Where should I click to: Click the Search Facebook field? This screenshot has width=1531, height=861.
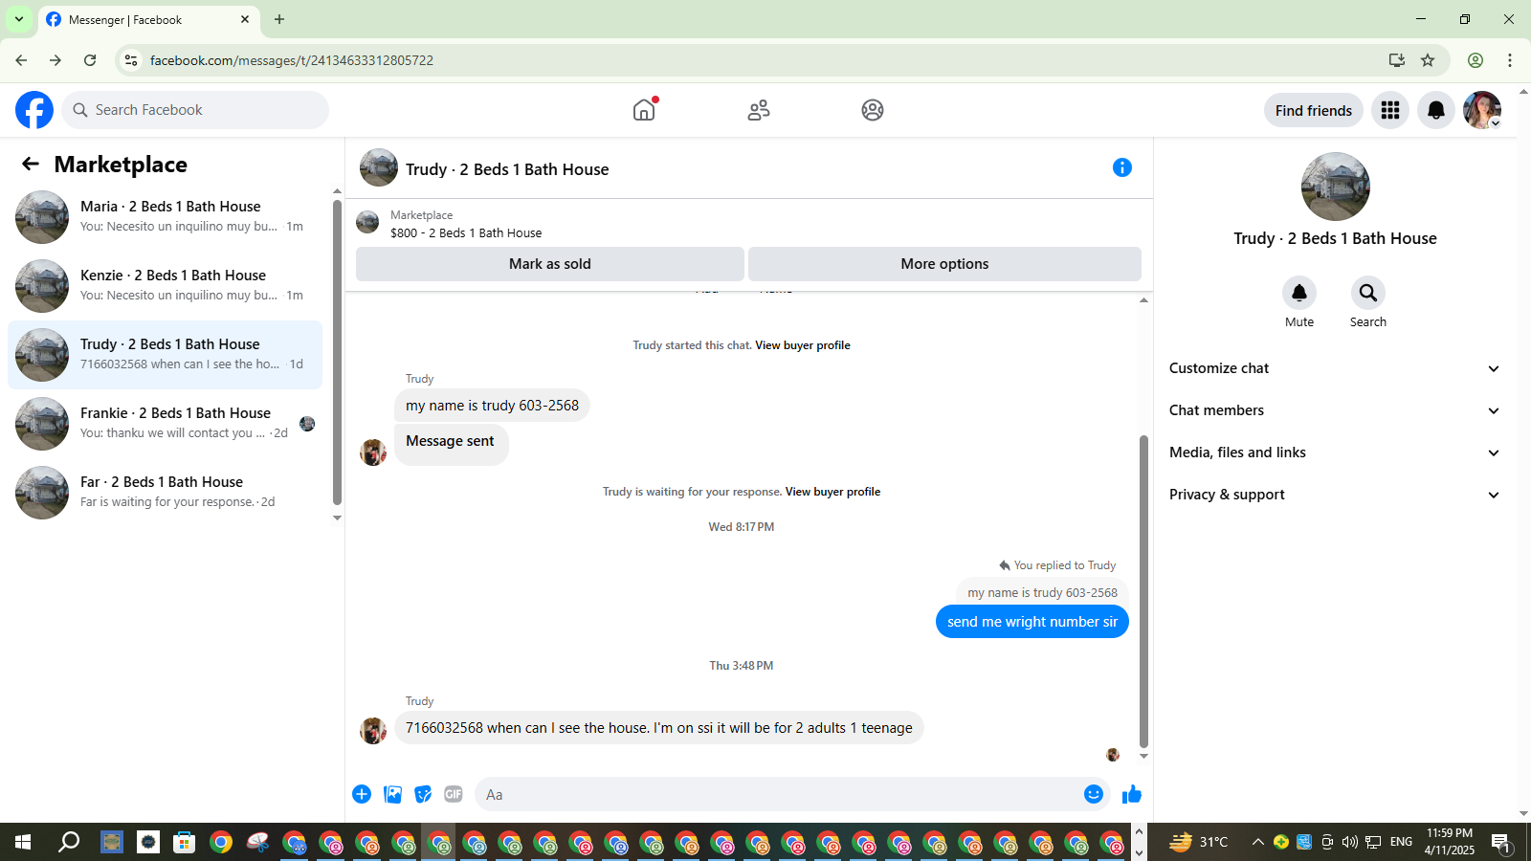coord(195,110)
